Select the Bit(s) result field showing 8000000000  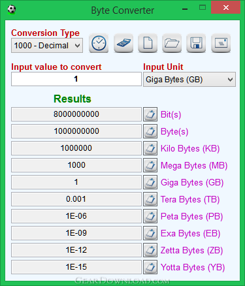point(76,114)
